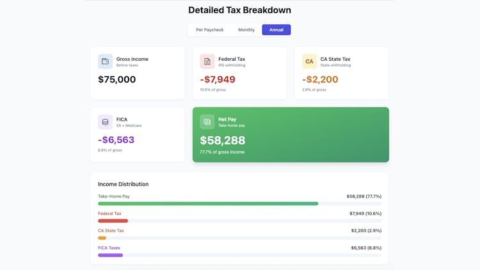Switch to Per Paycheck view
Viewport: 480px width, 270px height.
click(210, 30)
